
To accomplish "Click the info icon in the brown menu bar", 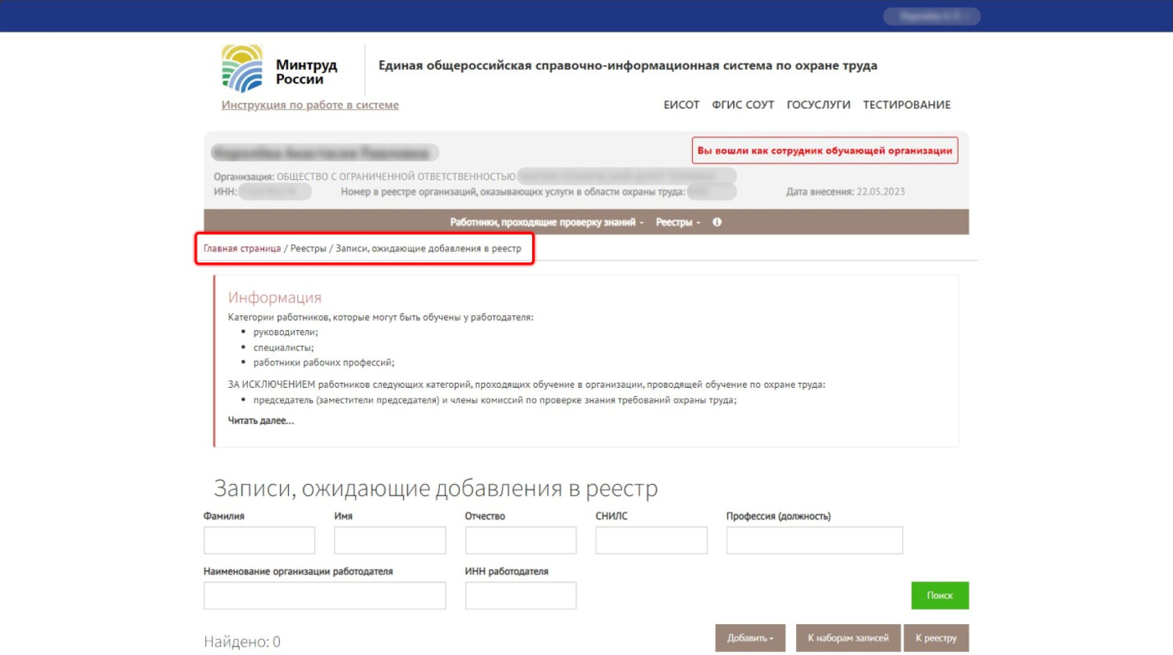I will coord(717,222).
